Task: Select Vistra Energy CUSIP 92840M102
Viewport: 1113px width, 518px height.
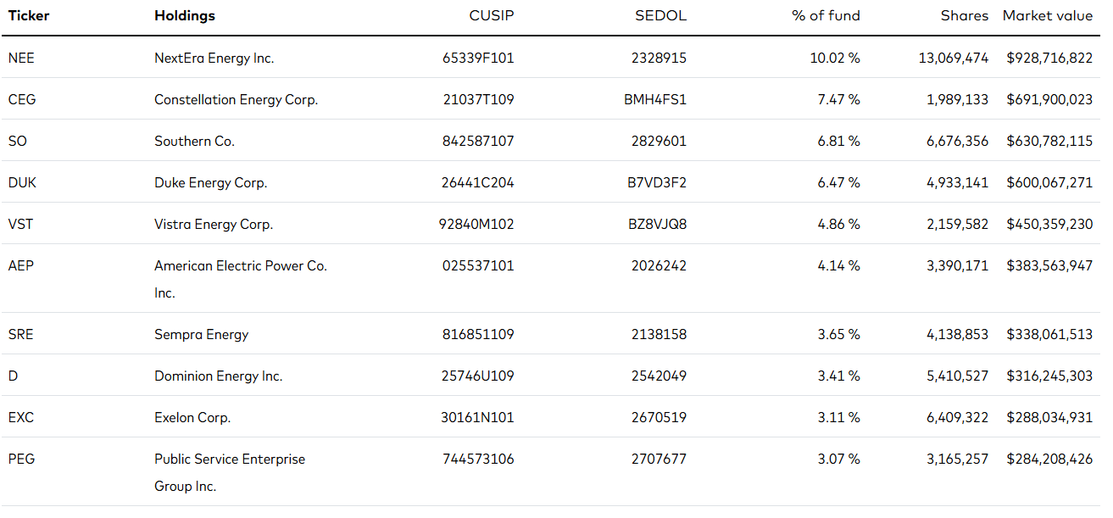Action: coord(478,224)
